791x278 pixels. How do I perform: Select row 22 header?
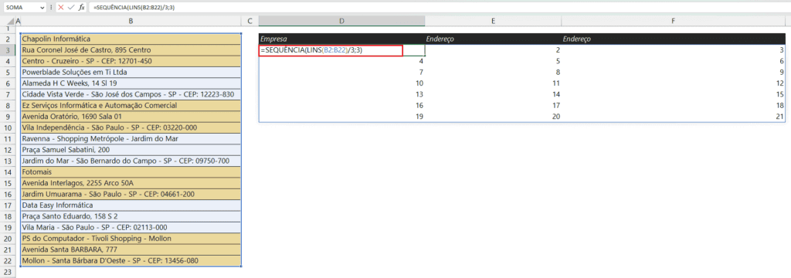pyautogui.click(x=8, y=261)
